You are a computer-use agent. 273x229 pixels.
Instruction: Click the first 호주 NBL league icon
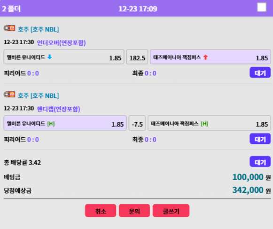click(9, 28)
